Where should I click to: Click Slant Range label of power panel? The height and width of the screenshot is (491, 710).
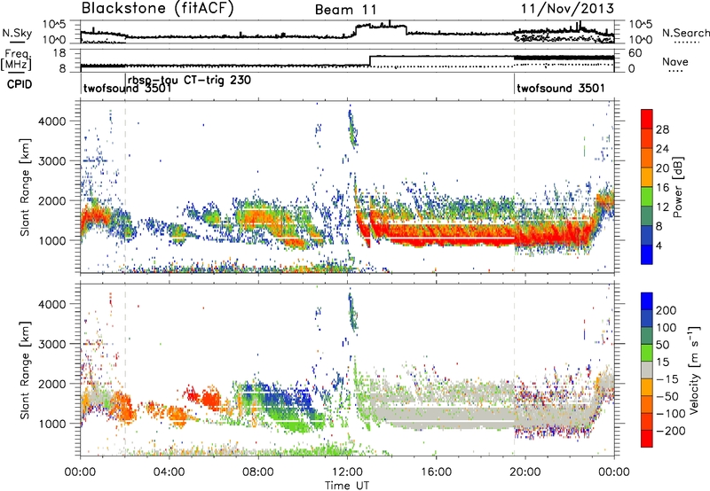point(25,187)
